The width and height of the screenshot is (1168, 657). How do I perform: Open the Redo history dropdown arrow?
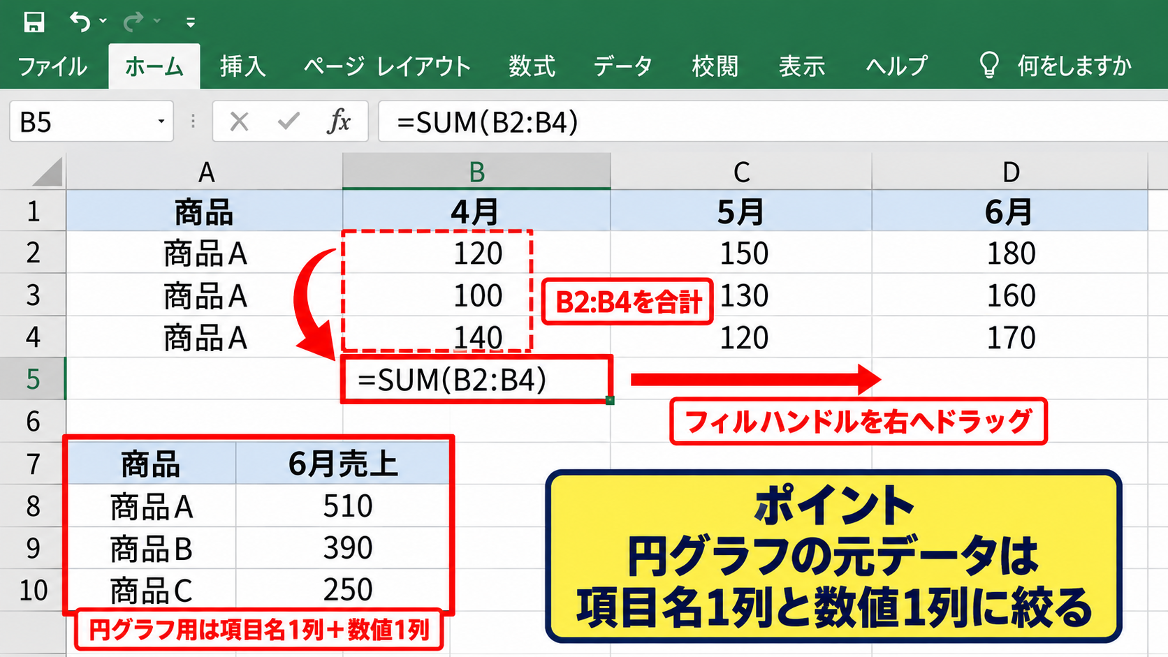point(157,22)
